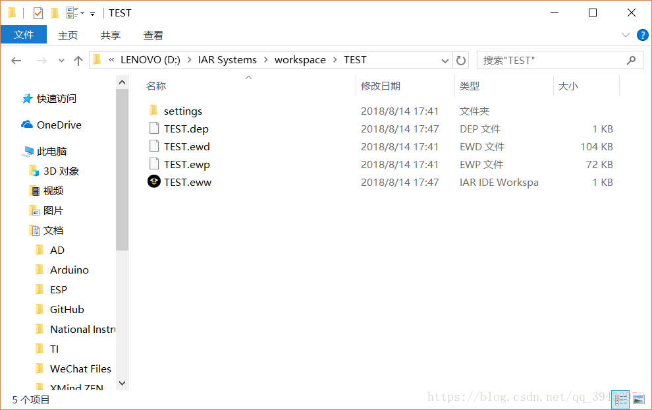The width and height of the screenshot is (652, 410).
Task: Open the 文件 menu
Action: (x=24, y=34)
